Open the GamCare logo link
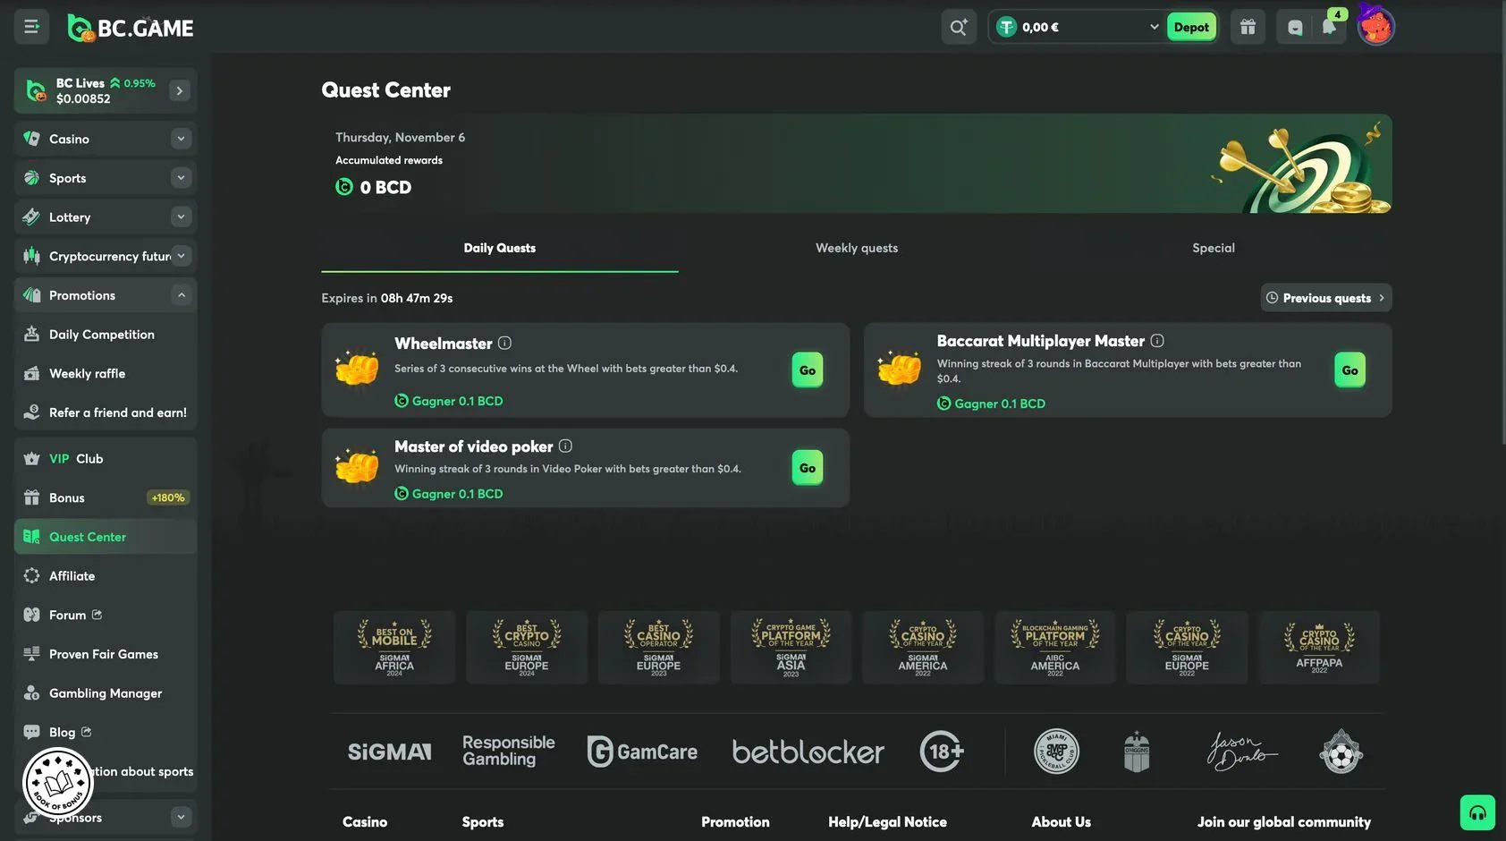Image resolution: width=1506 pixels, height=841 pixels. (x=642, y=752)
